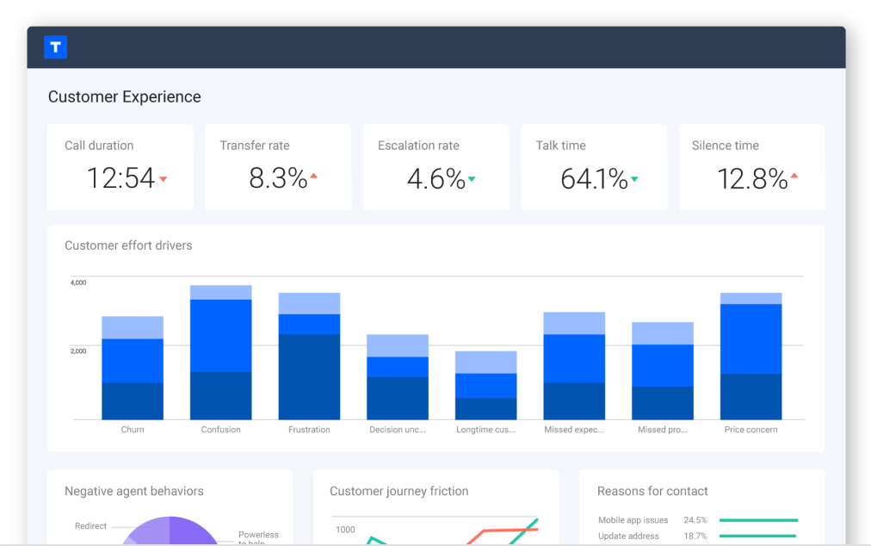The image size is (871, 546).
Task: Click the Price concern axis label
Action: click(x=751, y=429)
